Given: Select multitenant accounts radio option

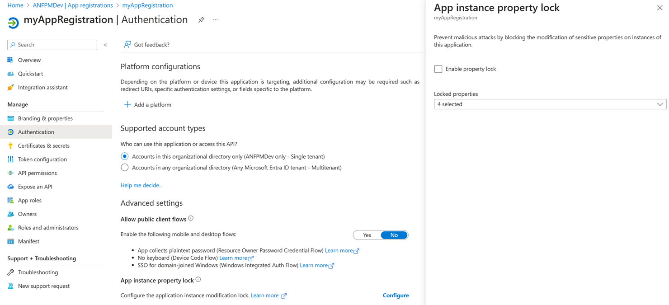Looking at the screenshot, I should pyautogui.click(x=125, y=168).
